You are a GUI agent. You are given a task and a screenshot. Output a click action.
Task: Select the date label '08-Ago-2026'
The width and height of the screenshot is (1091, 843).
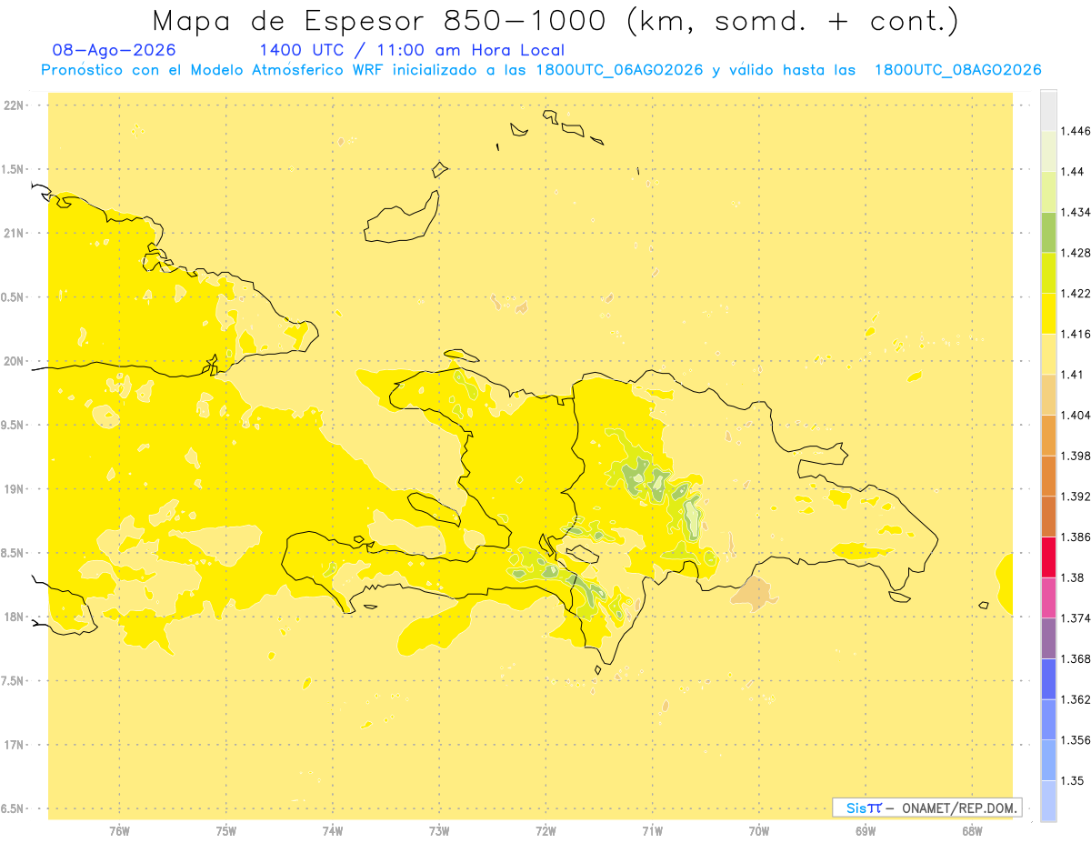[x=115, y=51]
